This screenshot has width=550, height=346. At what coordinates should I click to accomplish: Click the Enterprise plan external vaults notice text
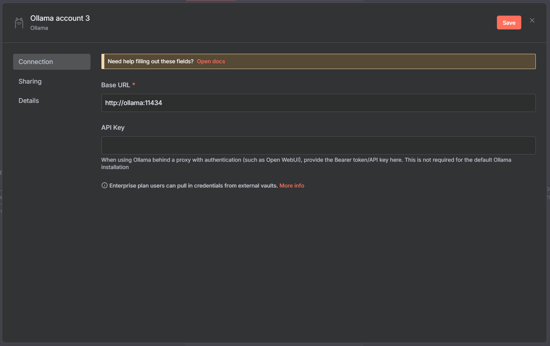193,186
